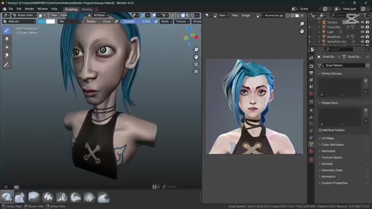Image resolution: width=372 pixels, height=209 pixels.
Task: Open the Image menu in image editor
Action: 246,15
